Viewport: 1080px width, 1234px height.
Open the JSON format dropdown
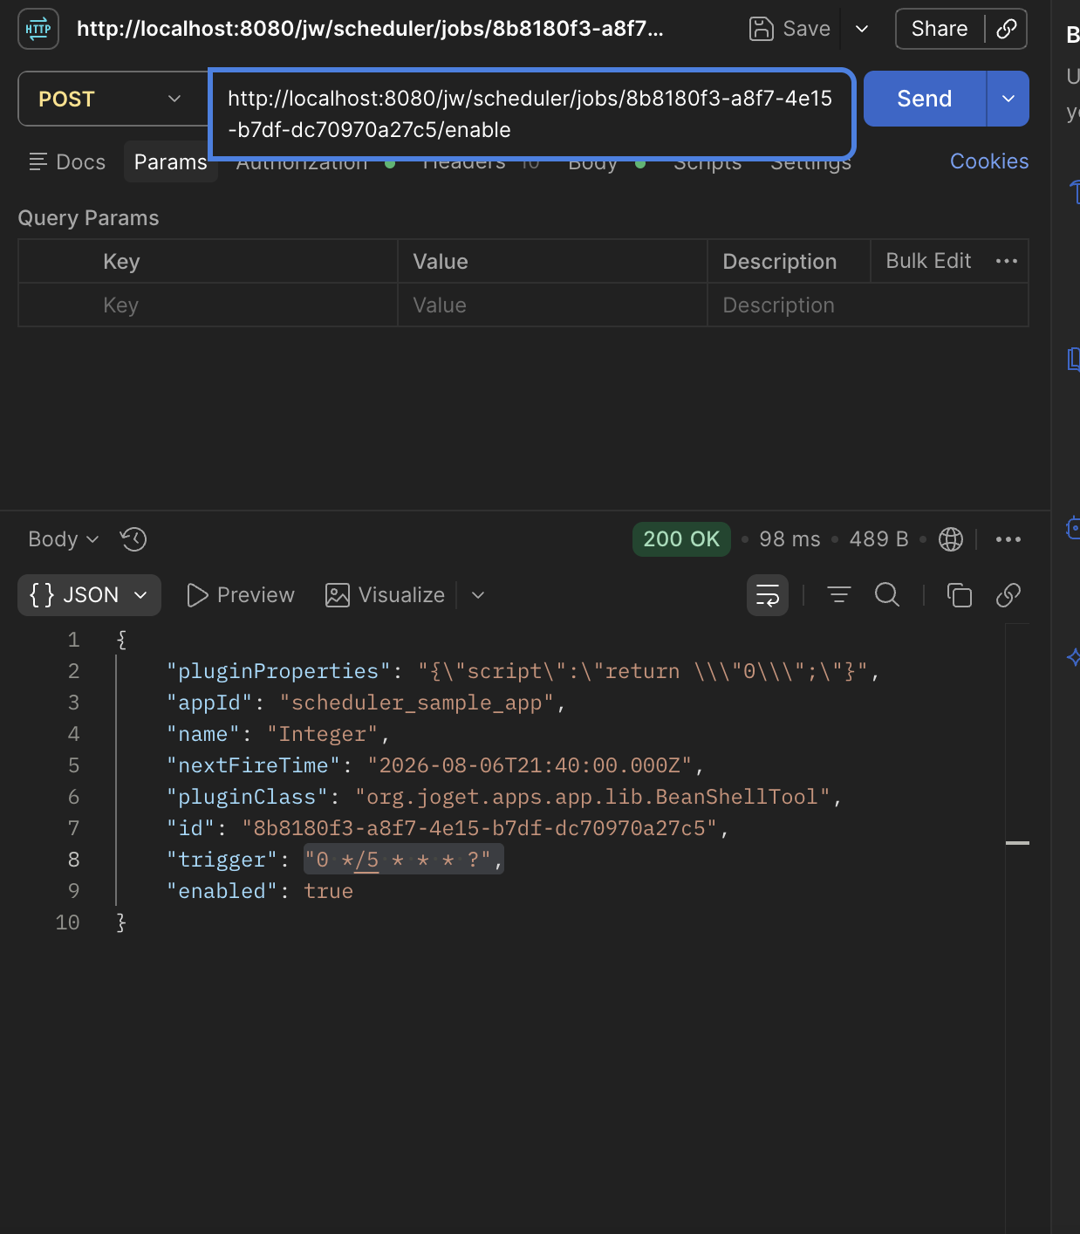(x=89, y=595)
